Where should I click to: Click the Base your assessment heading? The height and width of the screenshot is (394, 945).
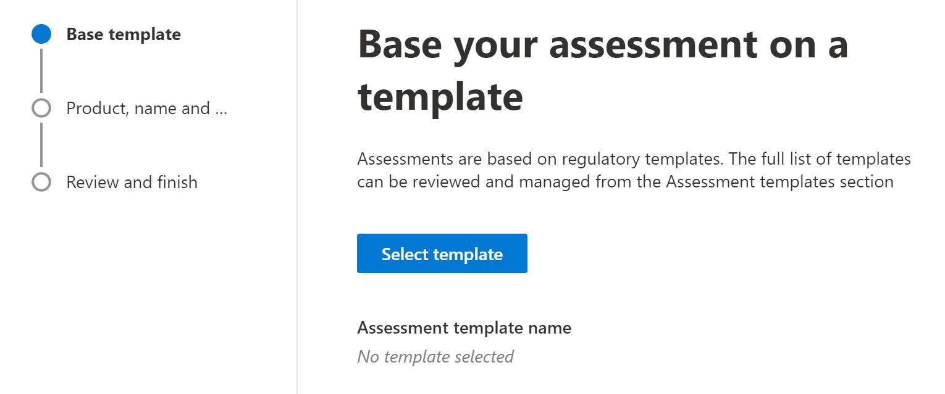tap(602, 44)
